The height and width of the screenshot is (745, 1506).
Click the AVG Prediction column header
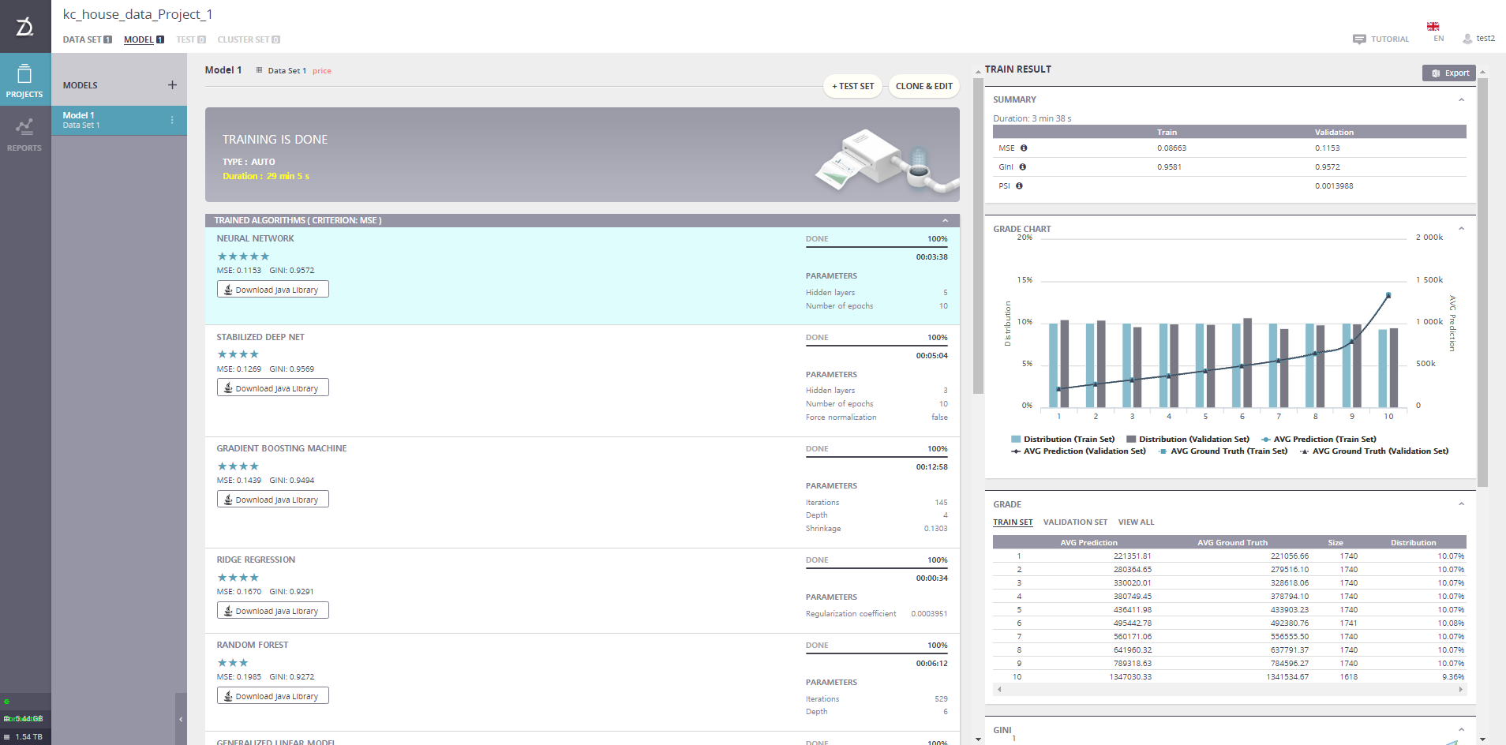point(1088,542)
